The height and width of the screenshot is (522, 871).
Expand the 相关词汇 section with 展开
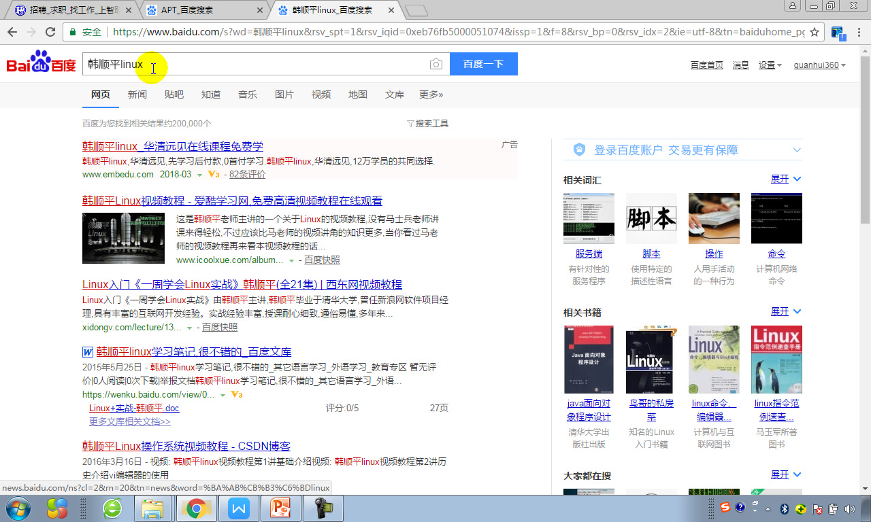786,179
